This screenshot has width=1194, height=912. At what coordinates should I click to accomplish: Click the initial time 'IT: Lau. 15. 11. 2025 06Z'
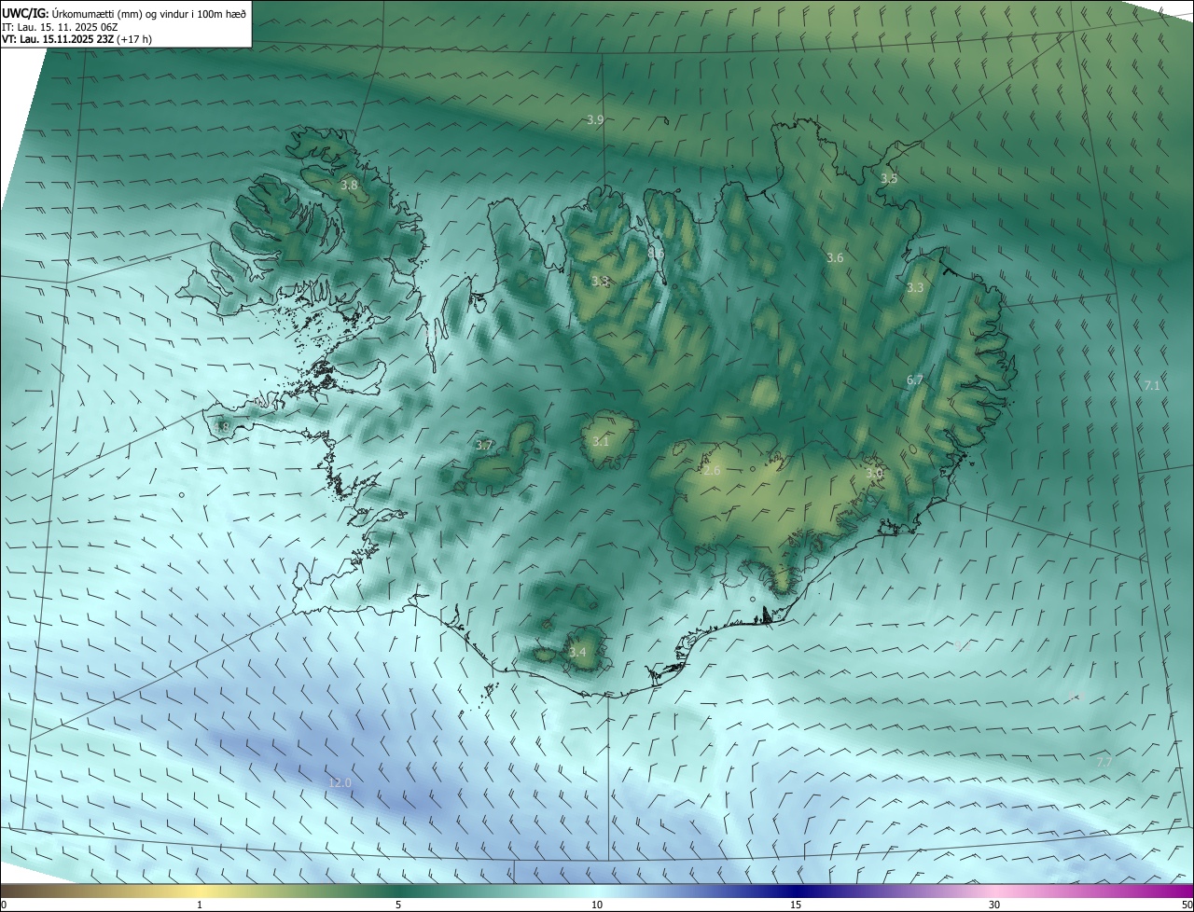point(60,27)
